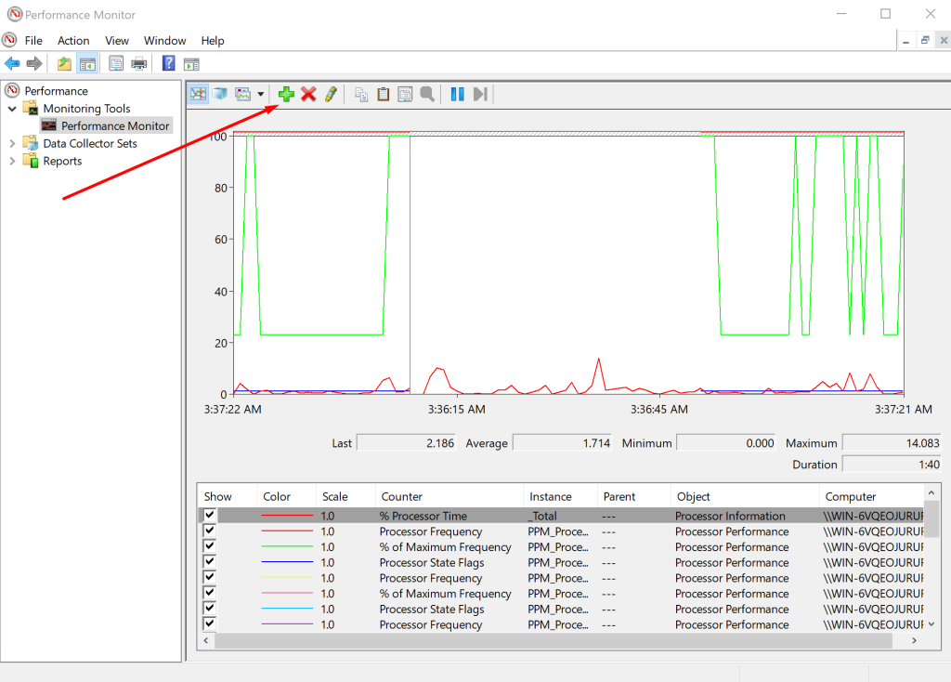The image size is (951, 682).
Task: Toggle Show/Hide Action Pane icon
Action: tap(191, 64)
